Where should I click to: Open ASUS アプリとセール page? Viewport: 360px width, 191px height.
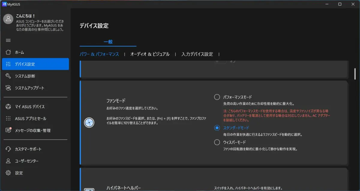pyautogui.click(x=35, y=119)
